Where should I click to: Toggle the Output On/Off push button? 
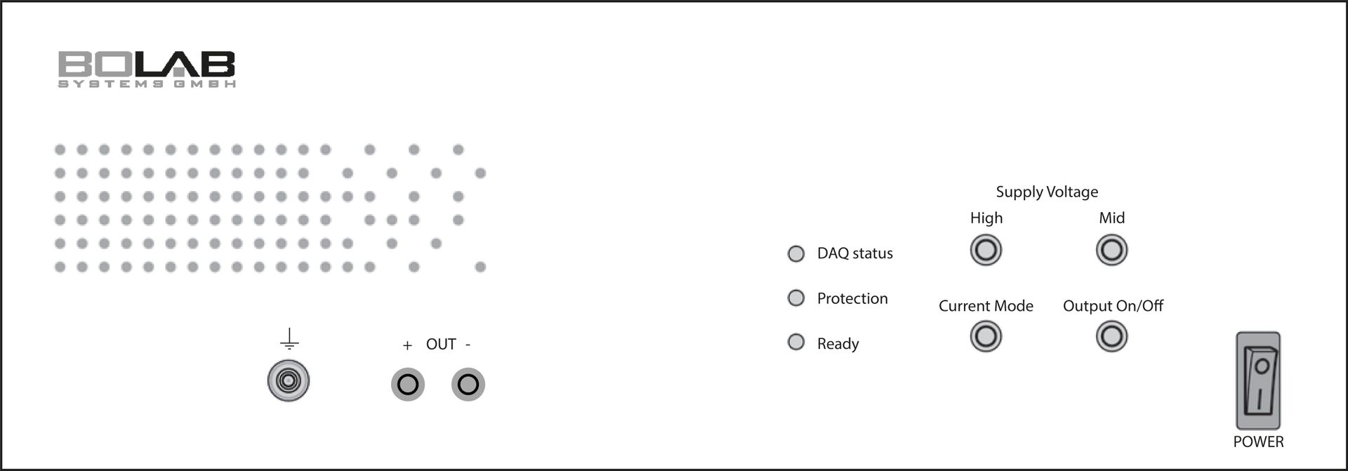pyautogui.click(x=1111, y=336)
